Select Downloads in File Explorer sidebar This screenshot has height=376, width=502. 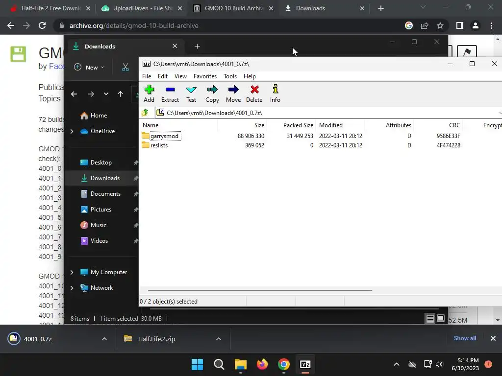click(x=102, y=178)
